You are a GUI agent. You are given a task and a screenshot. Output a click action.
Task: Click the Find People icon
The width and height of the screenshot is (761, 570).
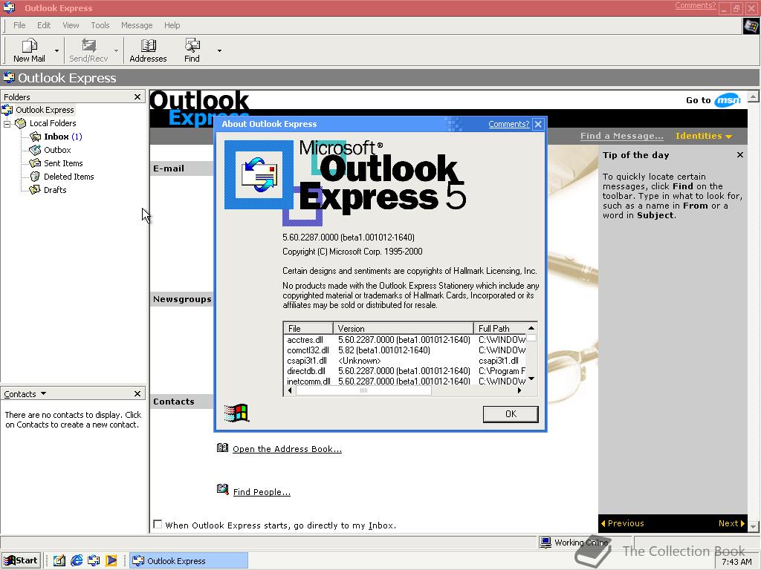(x=222, y=490)
